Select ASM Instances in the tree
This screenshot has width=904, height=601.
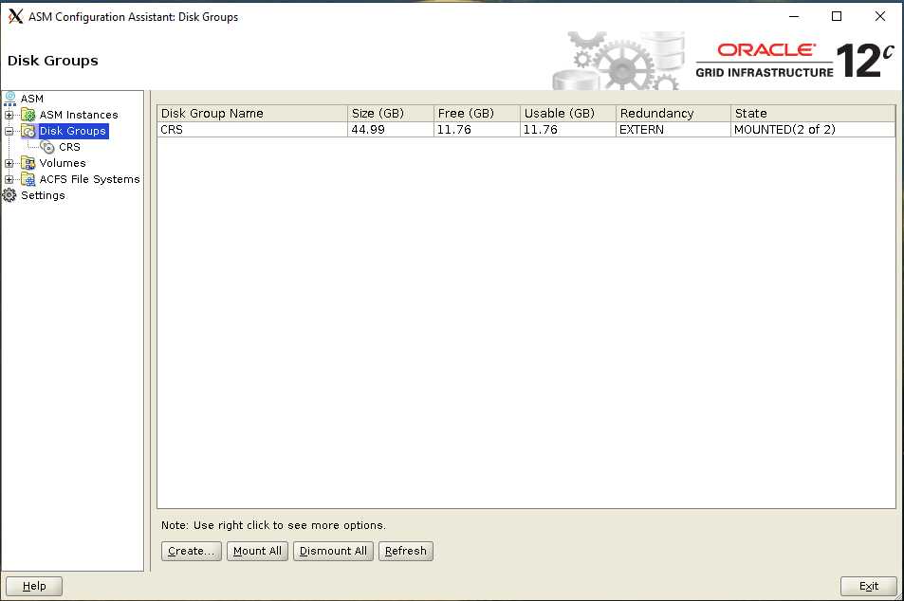pos(79,115)
